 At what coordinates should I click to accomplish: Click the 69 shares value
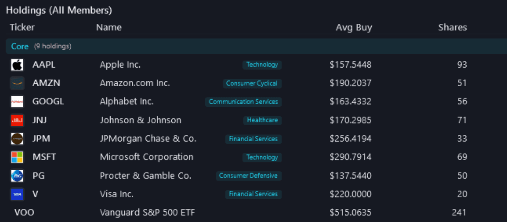(x=462, y=157)
